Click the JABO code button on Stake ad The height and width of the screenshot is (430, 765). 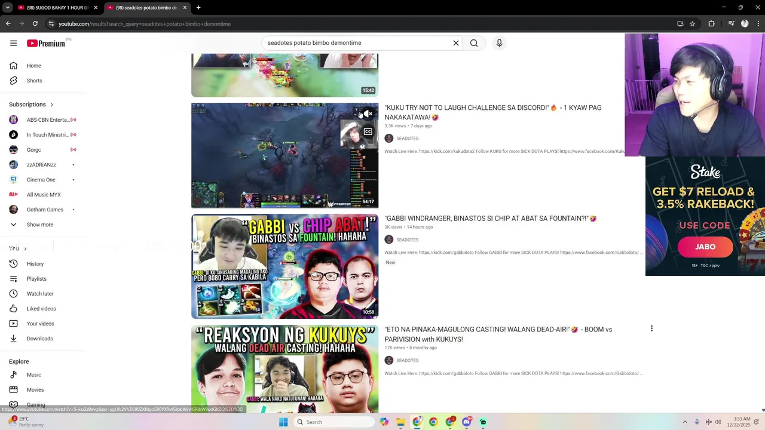coord(705,247)
